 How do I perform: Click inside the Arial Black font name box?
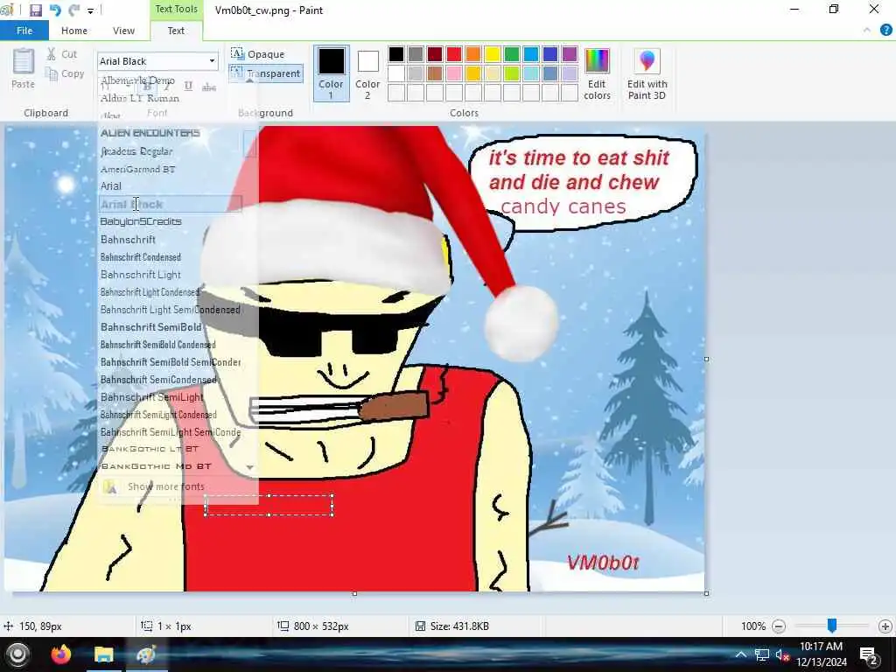(x=151, y=61)
